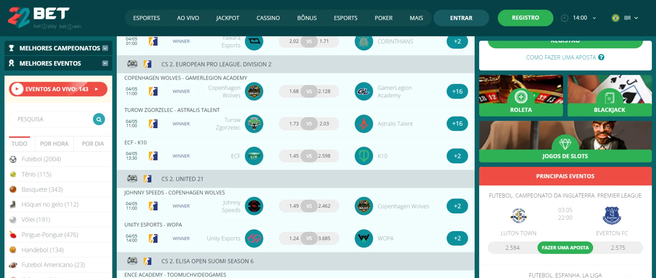Screen dimensions: 656x278
Task: Click the Everton FC club crest
Action: (x=612, y=216)
